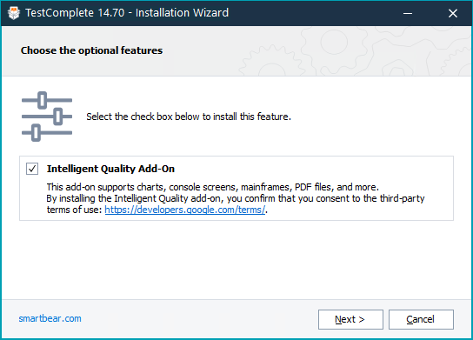473x340 pixels.
Task: Visit the smartbear.com link
Action: coord(50,318)
